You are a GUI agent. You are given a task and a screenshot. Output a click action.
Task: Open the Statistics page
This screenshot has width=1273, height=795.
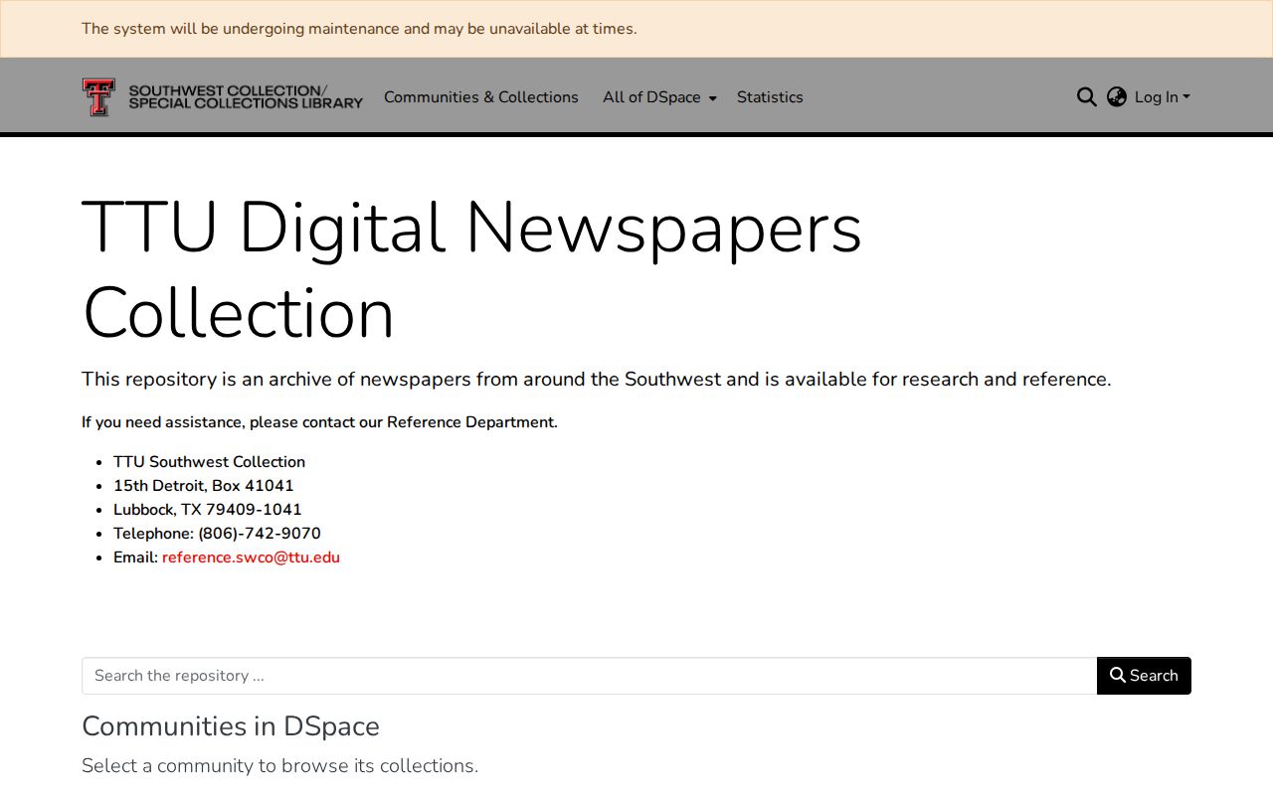[x=770, y=97]
